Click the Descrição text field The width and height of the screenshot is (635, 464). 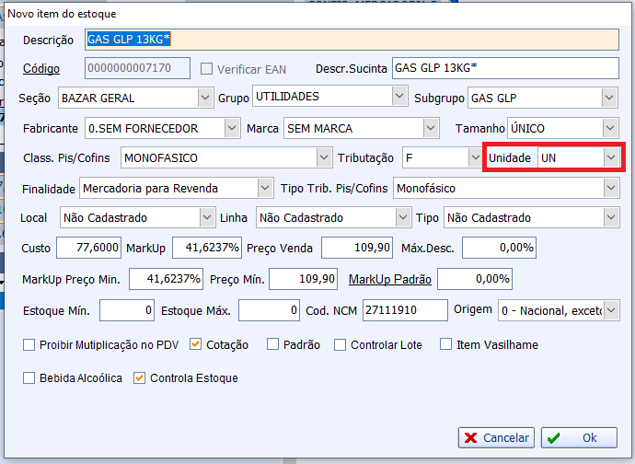(x=352, y=40)
